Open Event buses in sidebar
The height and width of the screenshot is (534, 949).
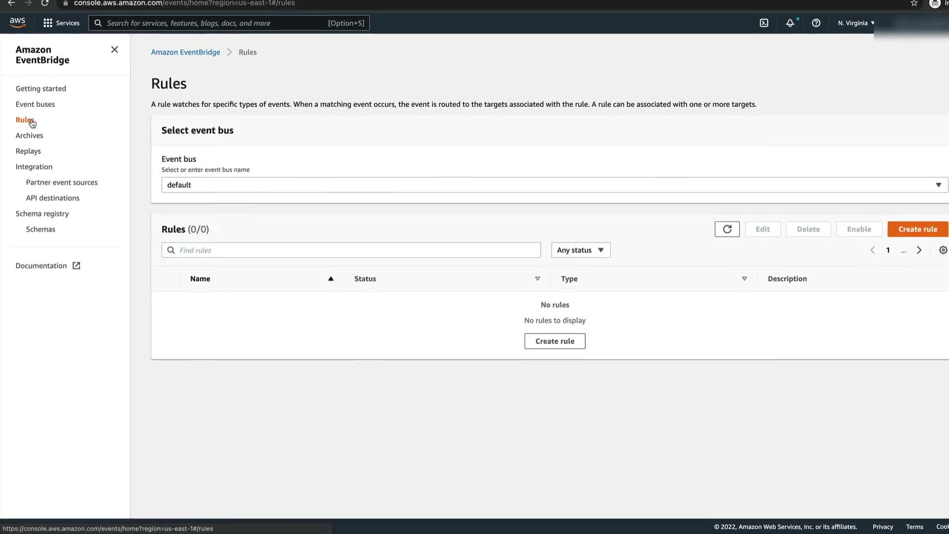[35, 104]
